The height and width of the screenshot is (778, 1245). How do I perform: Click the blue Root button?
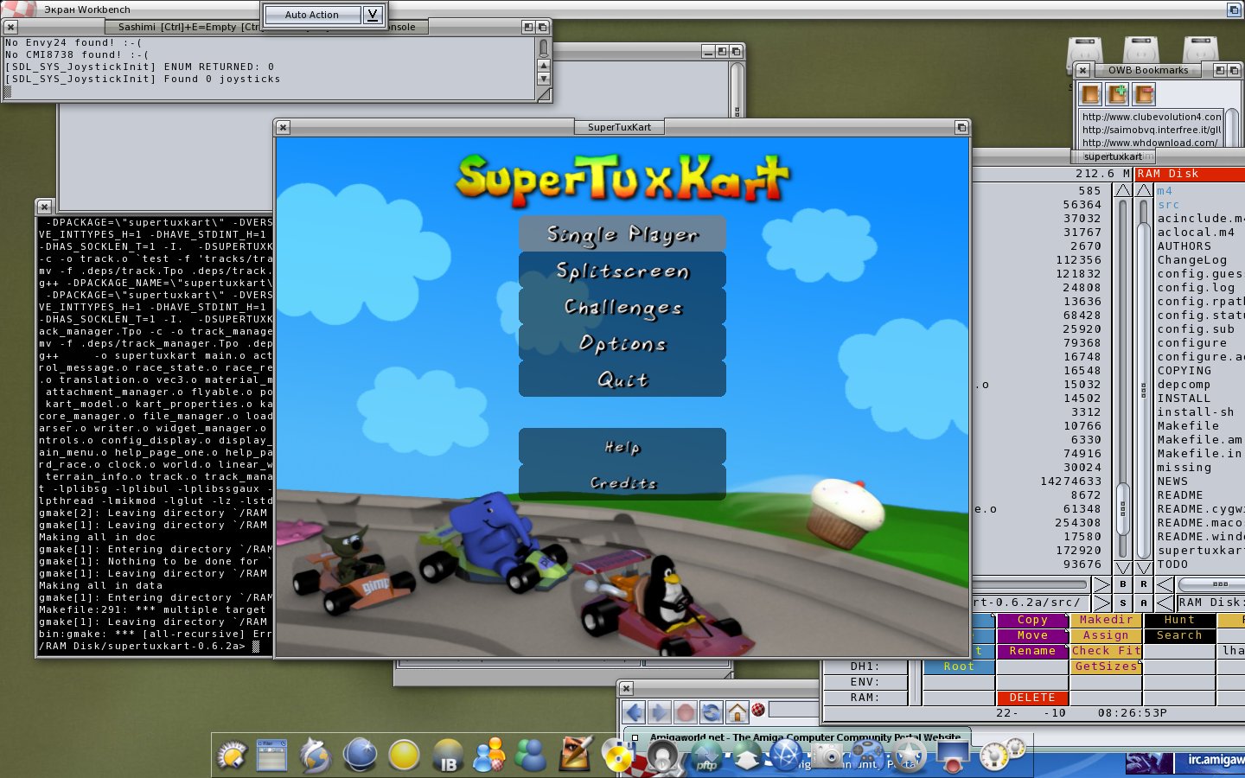959,666
